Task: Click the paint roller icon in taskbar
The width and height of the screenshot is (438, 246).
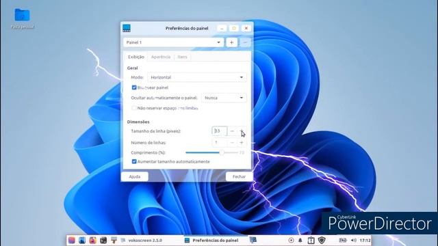Action: 114,240
